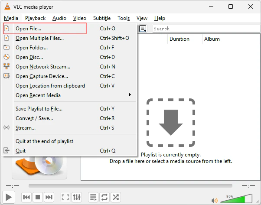The width and height of the screenshot is (261, 205).
Task: Click the playlist view mode icon
Action: [x=143, y=29]
